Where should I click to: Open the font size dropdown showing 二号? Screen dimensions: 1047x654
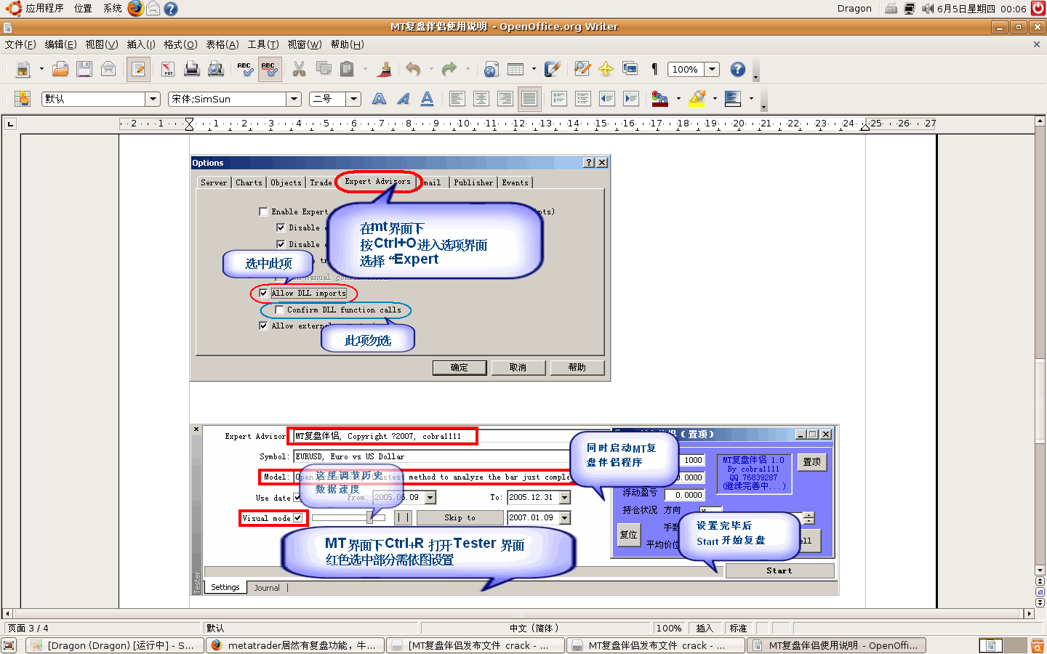[x=353, y=99]
